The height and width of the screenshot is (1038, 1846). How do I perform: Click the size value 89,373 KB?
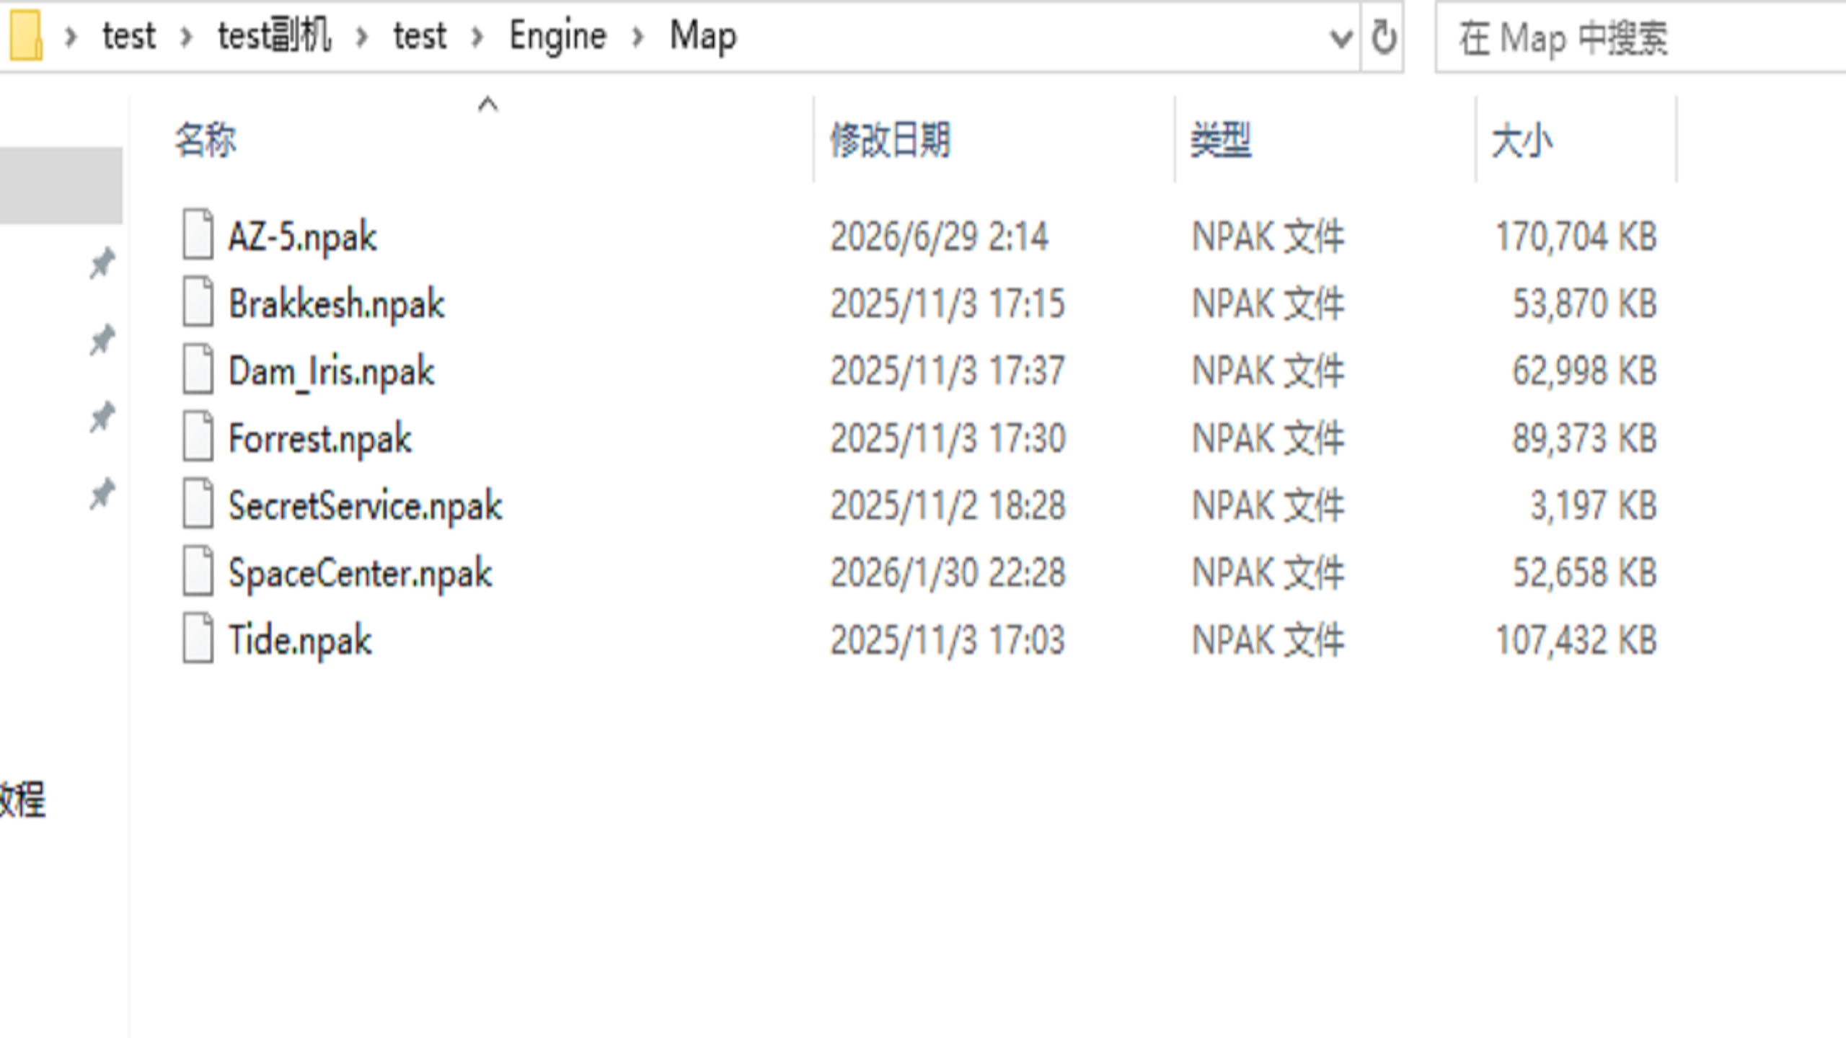(1585, 438)
